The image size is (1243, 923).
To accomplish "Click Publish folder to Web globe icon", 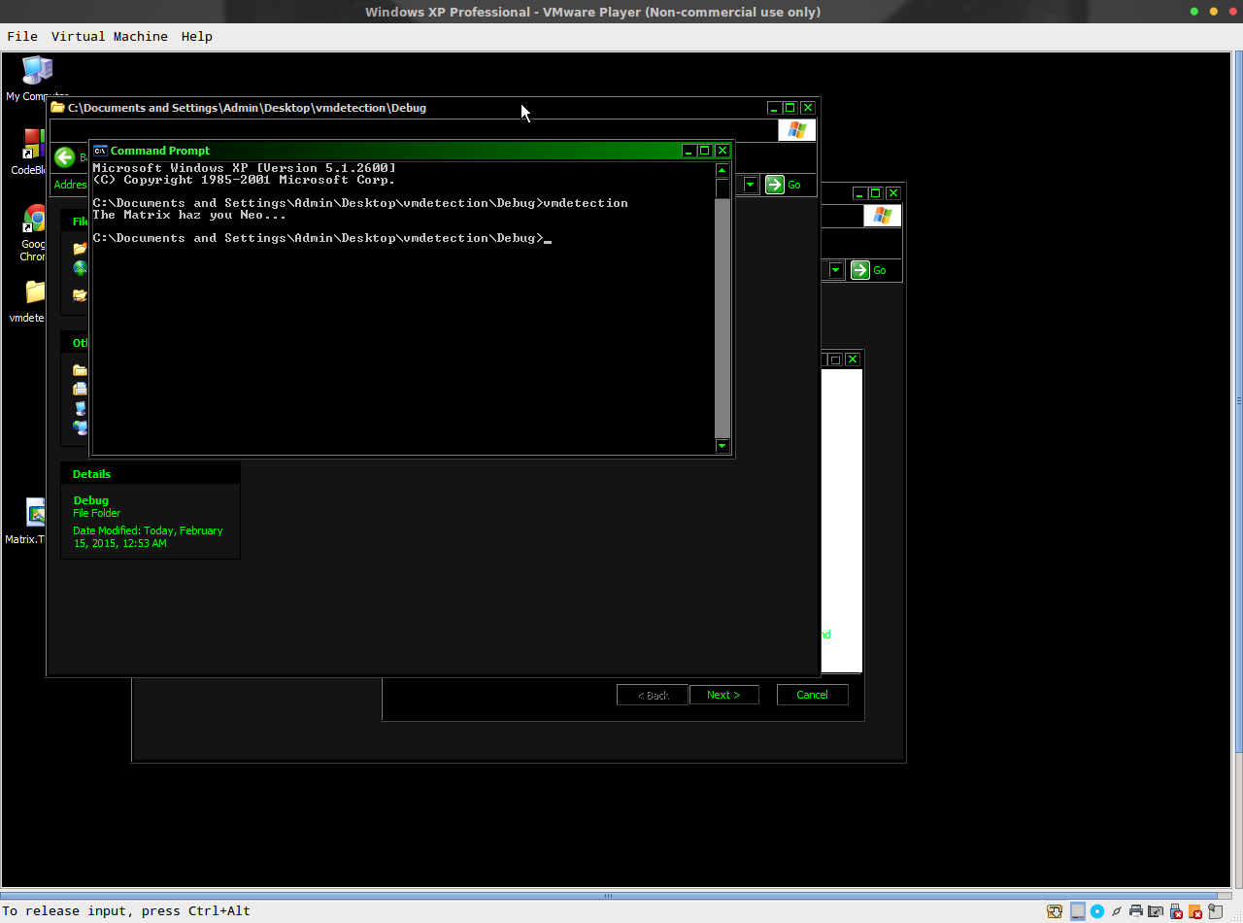I will click(x=80, y=268).
